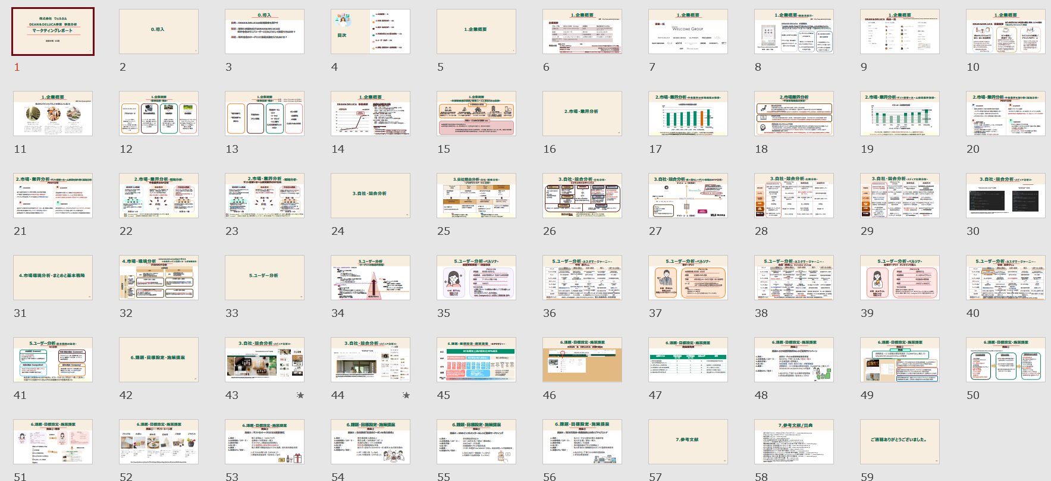This screenshot has height=481, width=1051.
Task: Select slide 54 thumbnail
Action: 371,442
